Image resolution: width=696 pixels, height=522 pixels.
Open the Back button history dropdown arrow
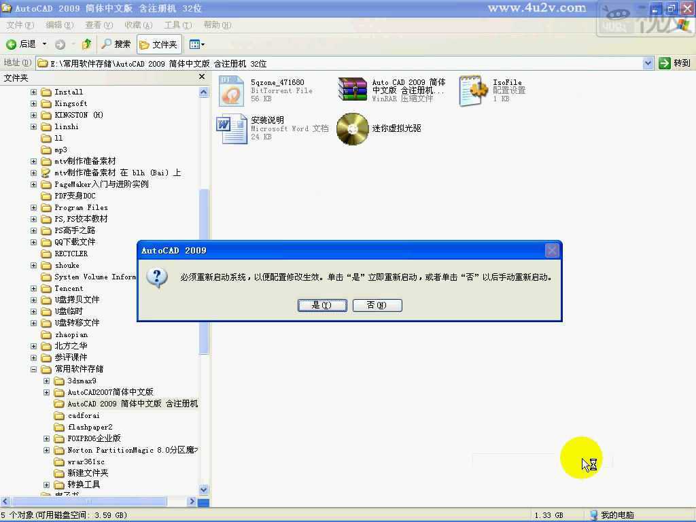tap(44, 44)
